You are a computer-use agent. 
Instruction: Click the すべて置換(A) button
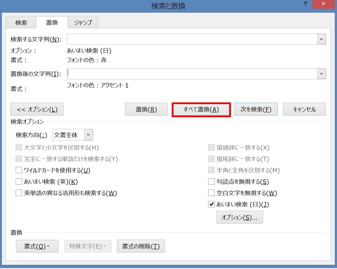click(x=201, y=109)
